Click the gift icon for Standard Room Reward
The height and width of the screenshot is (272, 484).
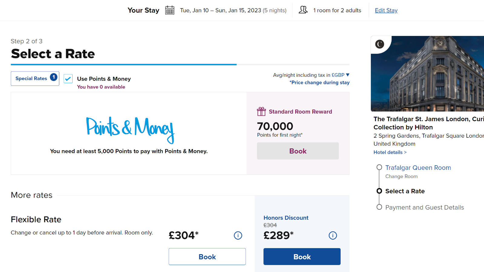(x=261, y=112)
